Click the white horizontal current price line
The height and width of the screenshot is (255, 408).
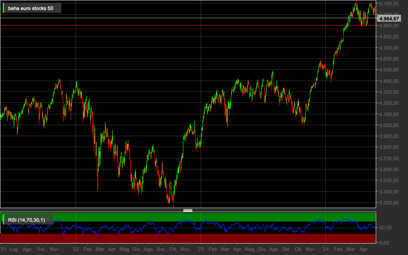188,18
